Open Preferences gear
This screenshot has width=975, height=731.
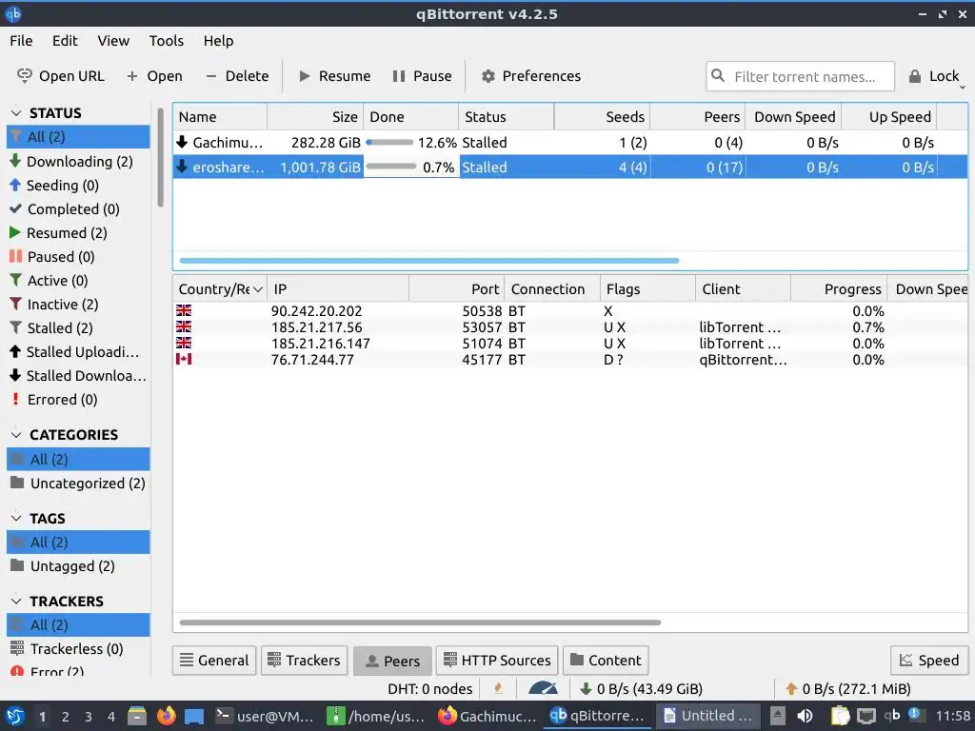click(531, 76)
